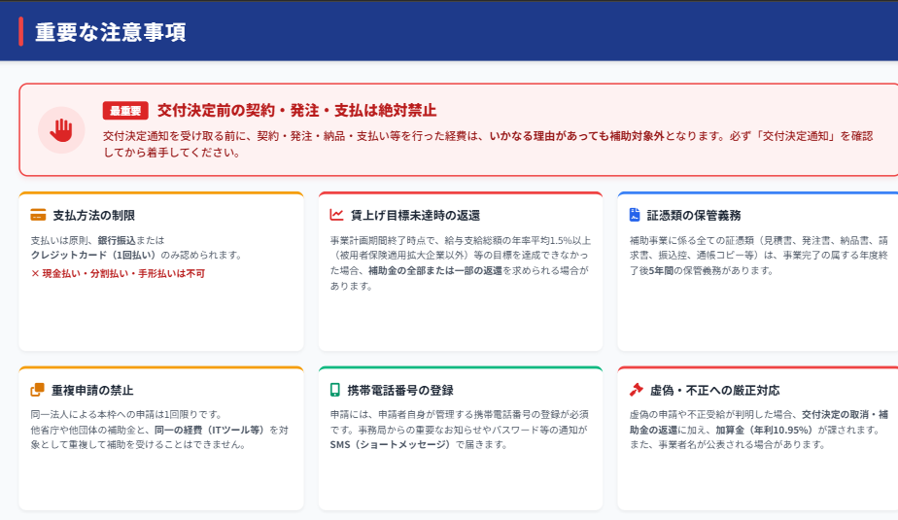898x520 pixels.
Task: Click the red 最重要 badge
Action: tap(125, 111)
